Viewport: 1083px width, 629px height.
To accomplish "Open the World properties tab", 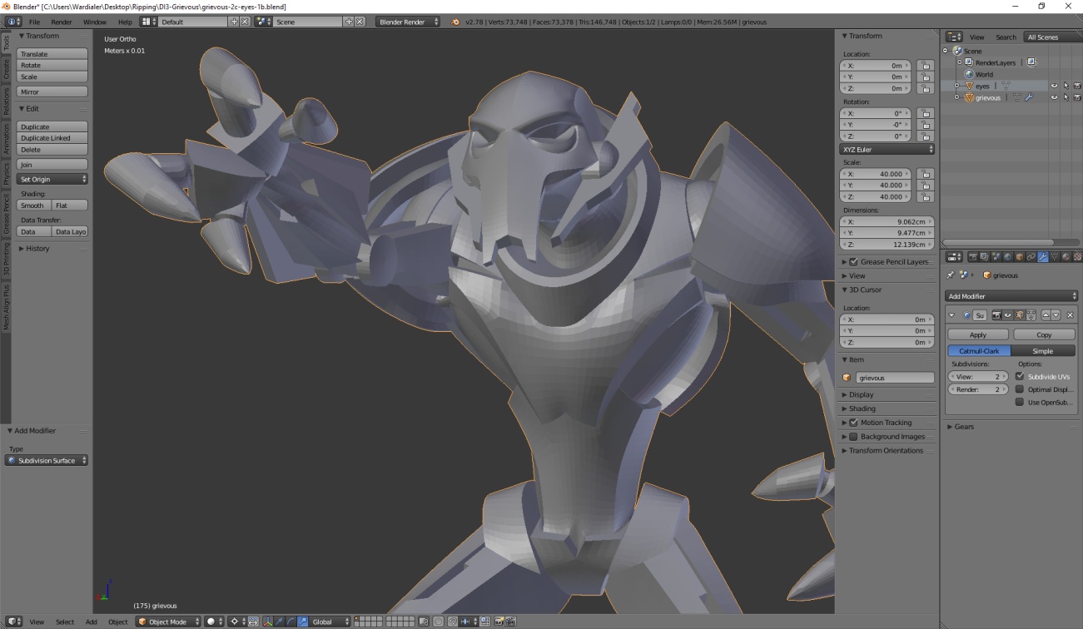I will pyautogui.click(x=1007, y=257).
